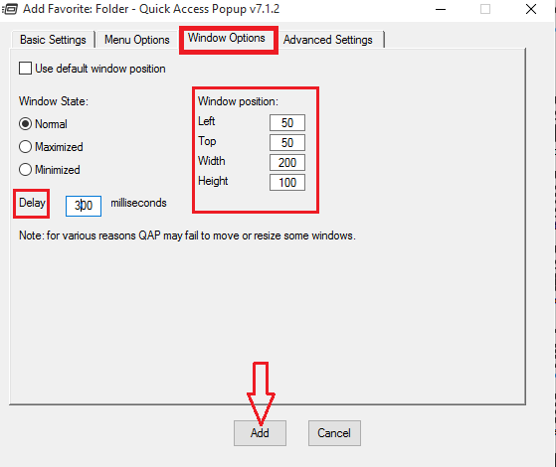
Task: Go to the Window Options tab
Action: point(227,38)
